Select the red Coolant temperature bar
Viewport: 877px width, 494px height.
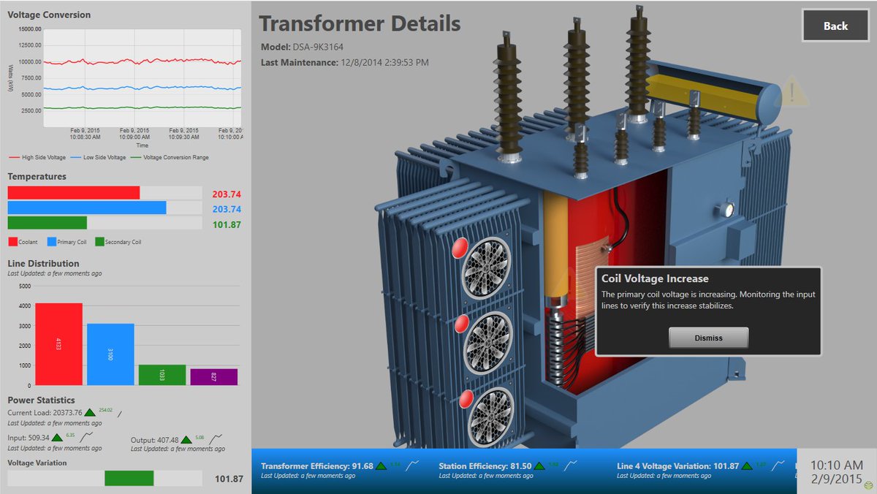coord(74,192)
